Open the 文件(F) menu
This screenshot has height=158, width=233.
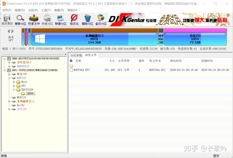[x=7, y=10]
